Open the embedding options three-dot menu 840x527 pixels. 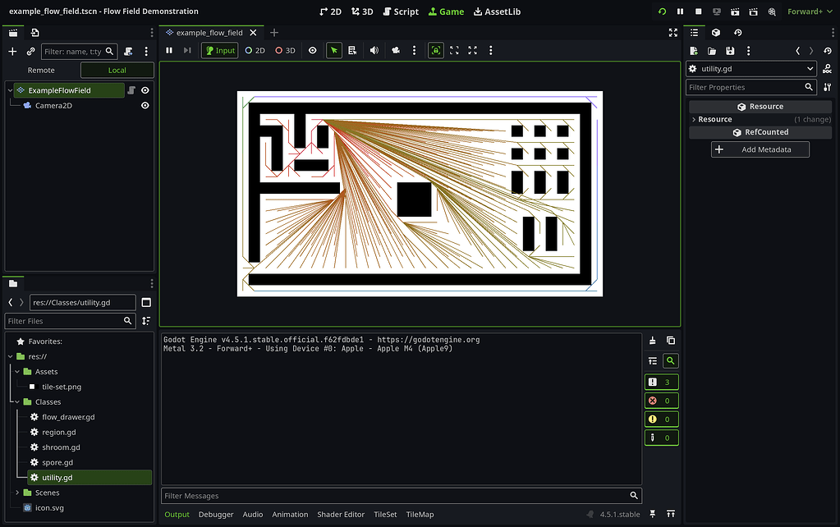491,50
